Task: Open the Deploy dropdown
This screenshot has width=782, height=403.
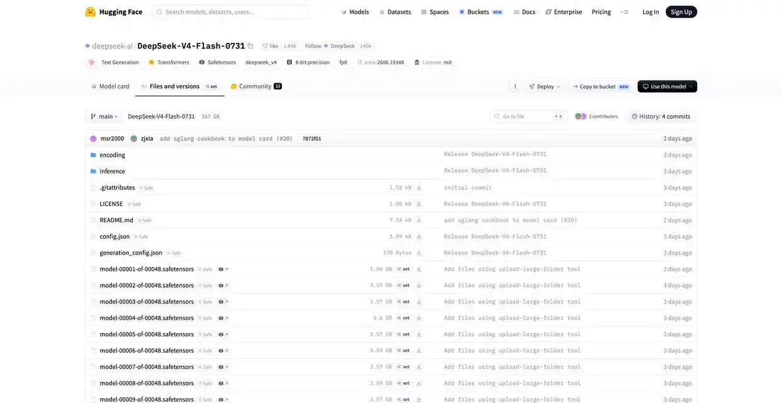Action: [x=545, y=86]
